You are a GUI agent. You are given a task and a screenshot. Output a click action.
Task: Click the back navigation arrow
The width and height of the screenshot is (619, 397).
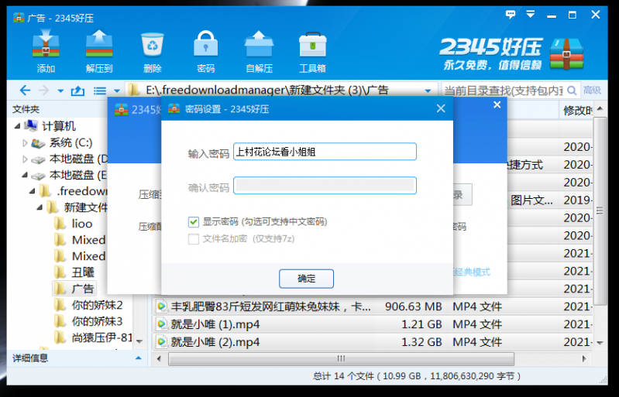pyautogui.click(x=25, y=91)
